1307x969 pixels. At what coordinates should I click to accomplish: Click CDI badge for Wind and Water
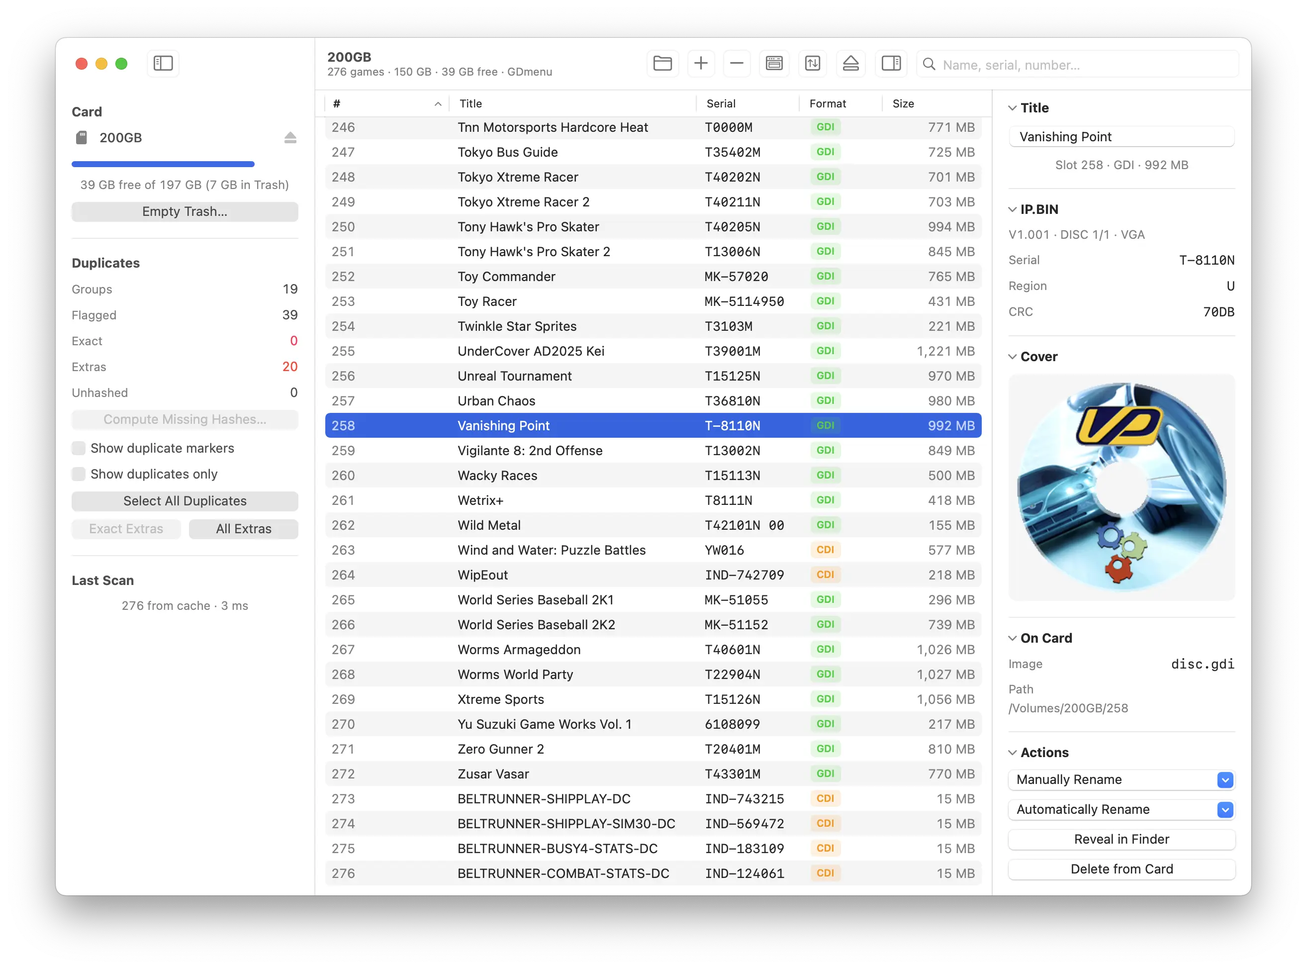(825, 550)
